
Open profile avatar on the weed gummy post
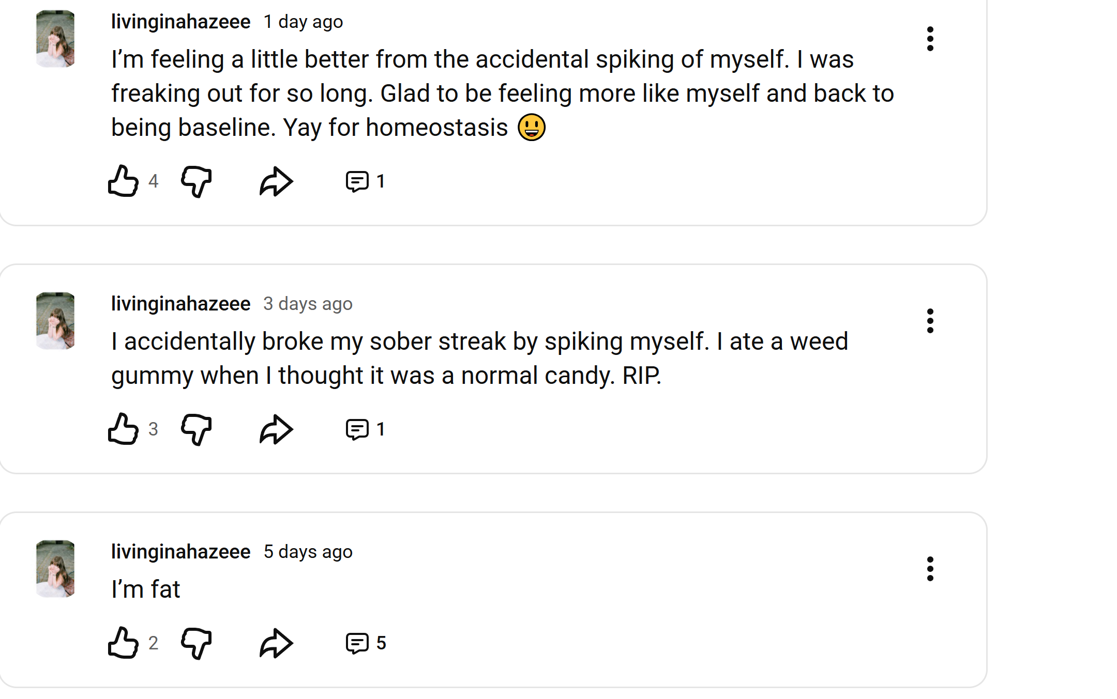tap(55, 321)
